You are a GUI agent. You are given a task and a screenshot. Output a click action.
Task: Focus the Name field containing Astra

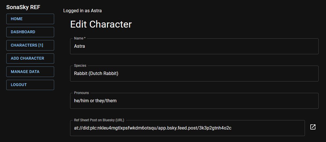coord(194,46)
